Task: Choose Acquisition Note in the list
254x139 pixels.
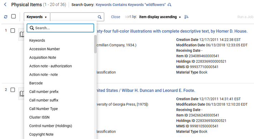Action: pos(43,58)
